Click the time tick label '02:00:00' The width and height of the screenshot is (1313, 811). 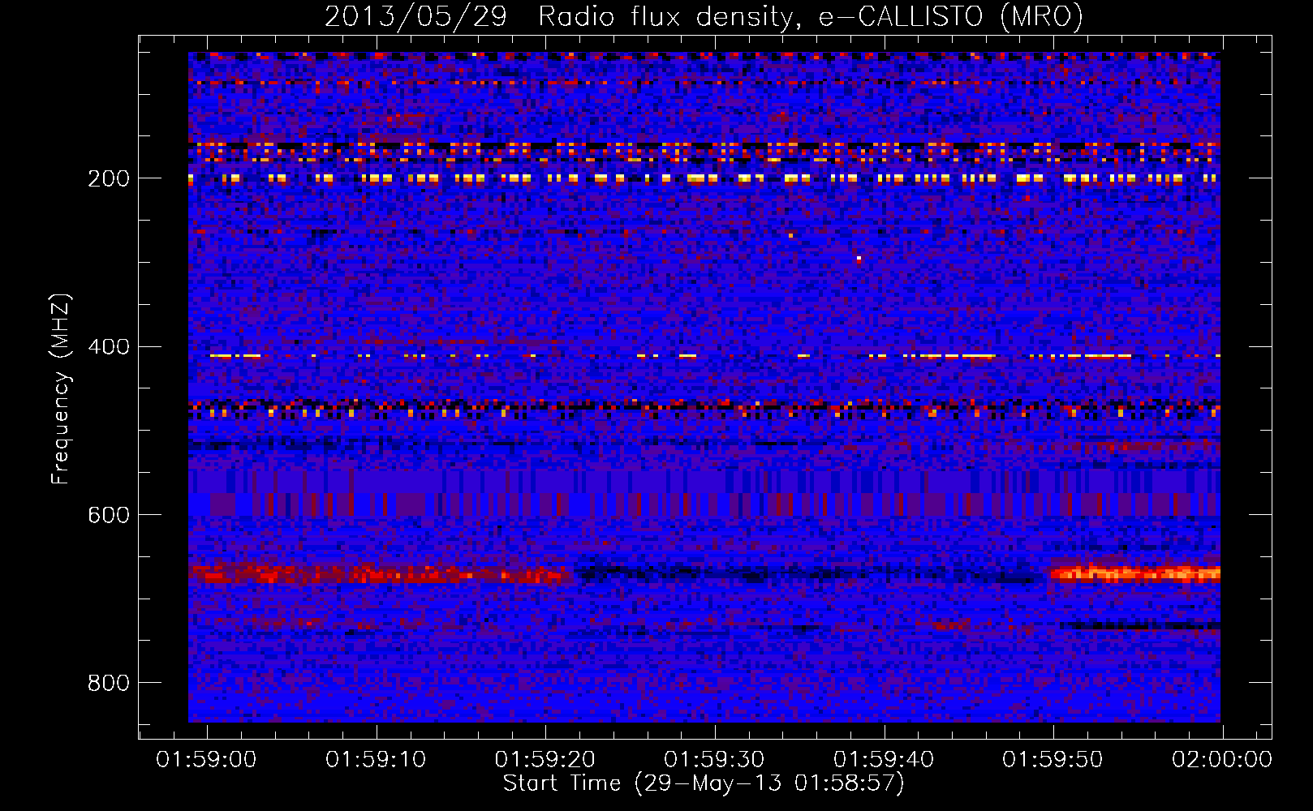(x=1222, y=760)
